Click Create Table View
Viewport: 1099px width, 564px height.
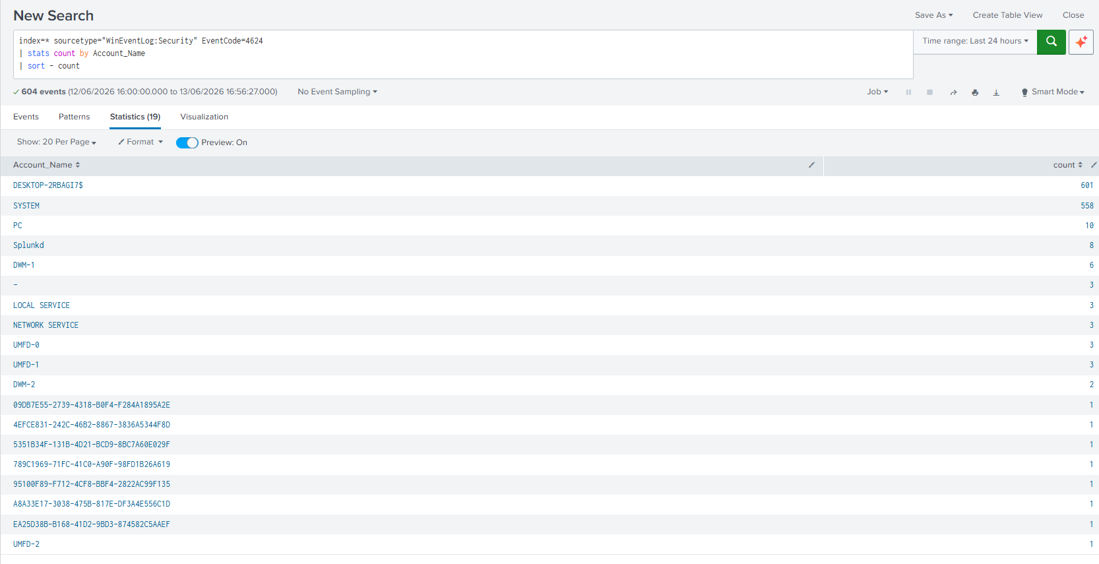[x=1007, y=15]
